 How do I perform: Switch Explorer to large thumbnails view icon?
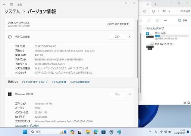coord(189,103)
